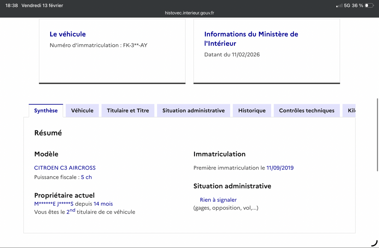This screenshot has width=379, height=248.
Task: Click the 14 mois ownership duration
Action: point(103,204)
